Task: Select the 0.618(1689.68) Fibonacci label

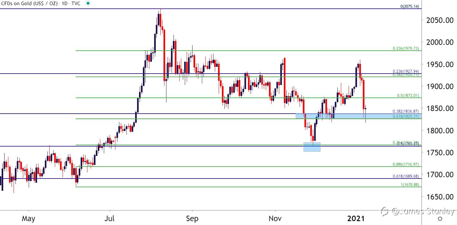Action: click(x=406, y=176)
